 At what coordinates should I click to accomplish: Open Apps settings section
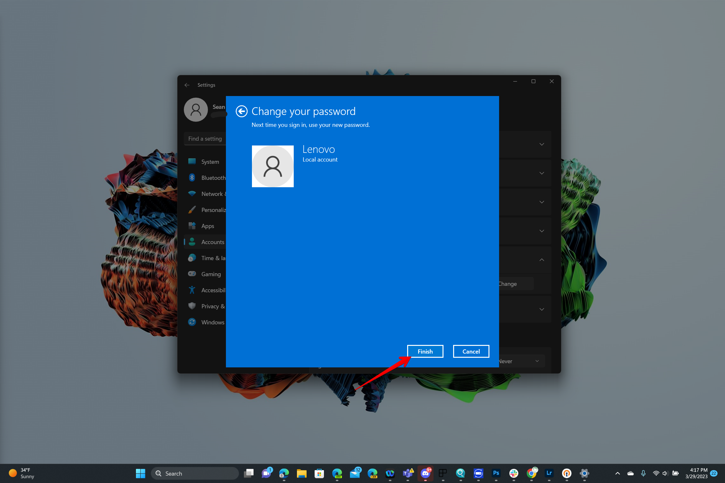207,225
